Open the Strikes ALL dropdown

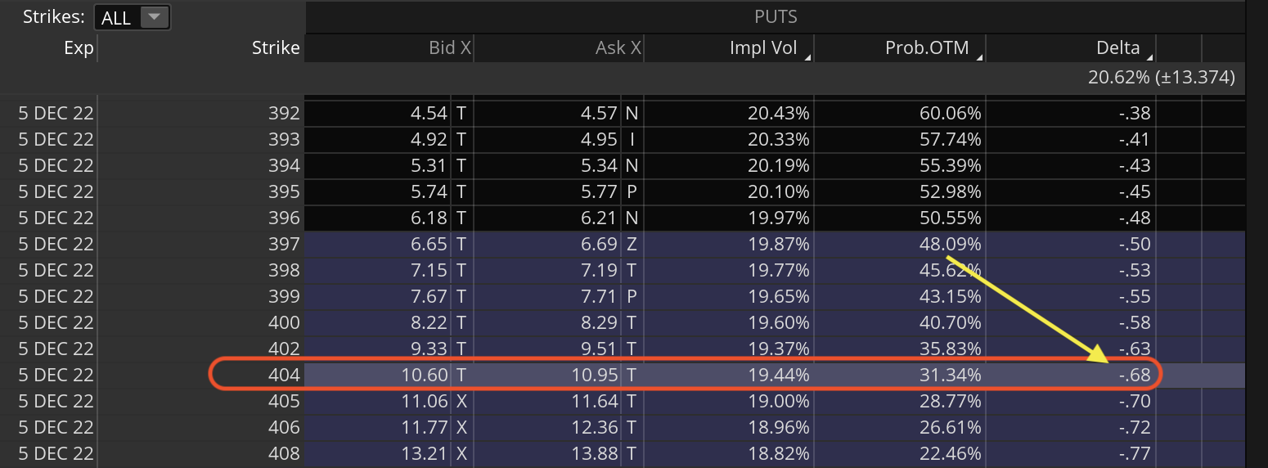tap(132, 17)
